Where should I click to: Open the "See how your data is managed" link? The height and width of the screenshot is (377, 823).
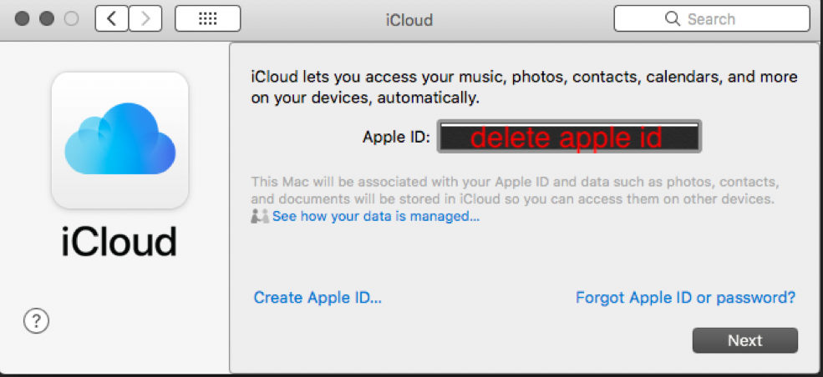376,217
